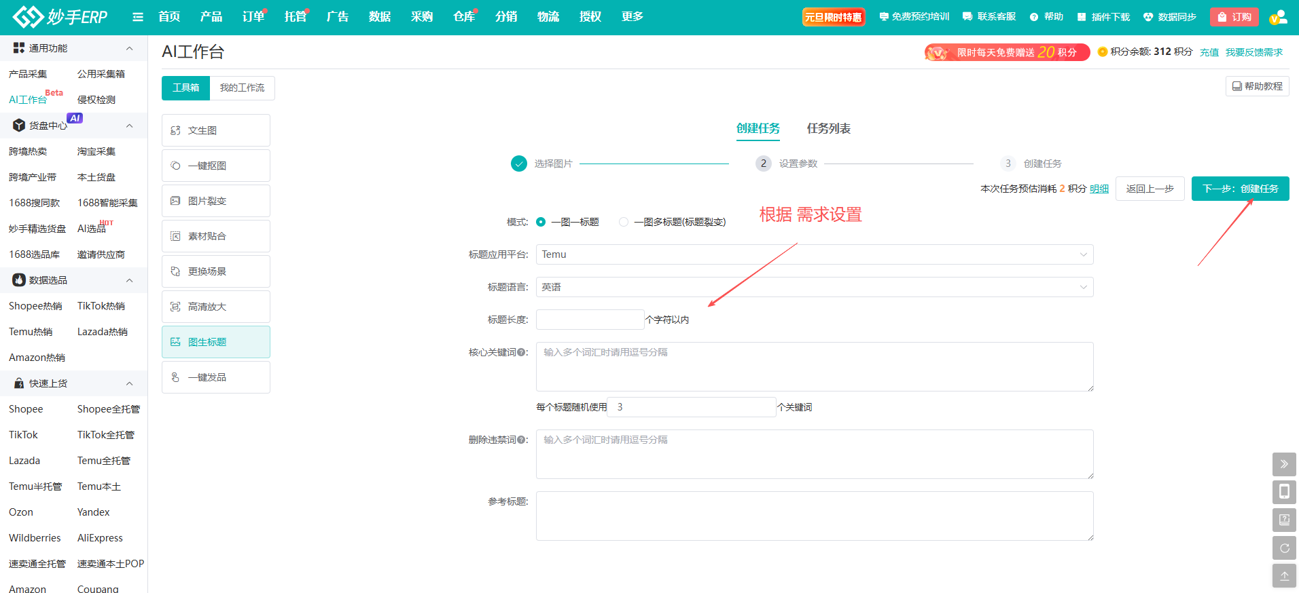Click the 标题长度 input field
This screenshot has height=593, width=1299.
590,320
